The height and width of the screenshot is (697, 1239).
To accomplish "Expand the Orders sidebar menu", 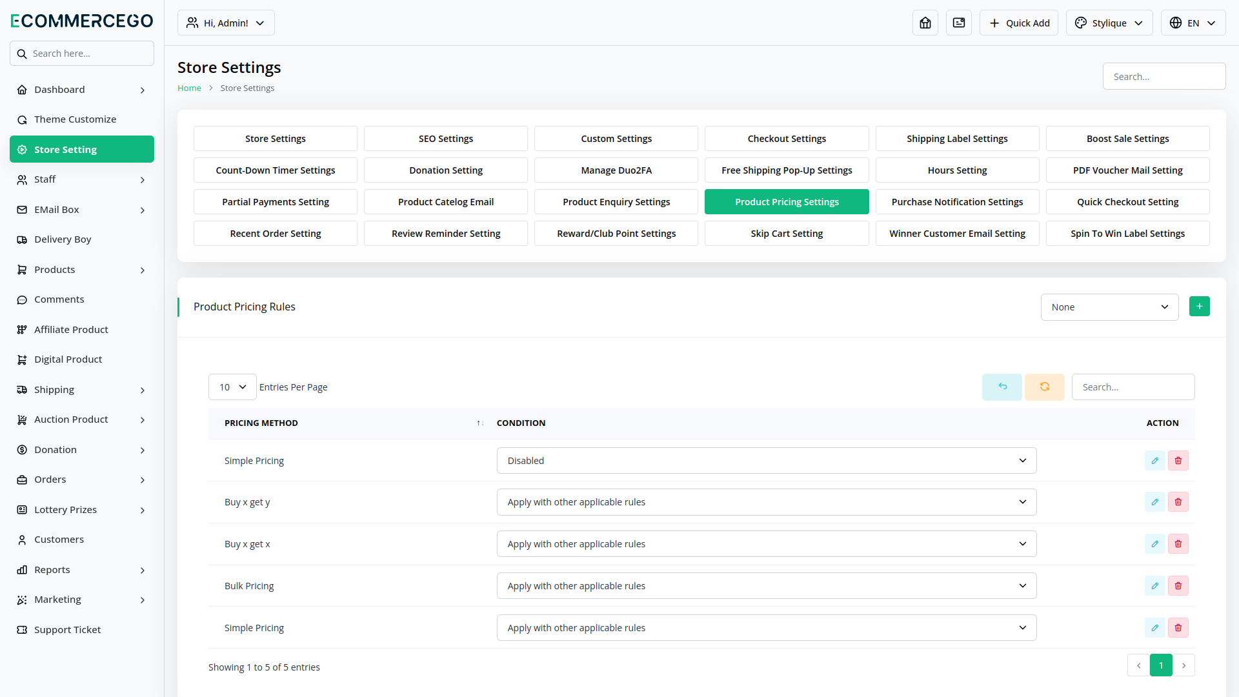I will [x=82, y=480].
